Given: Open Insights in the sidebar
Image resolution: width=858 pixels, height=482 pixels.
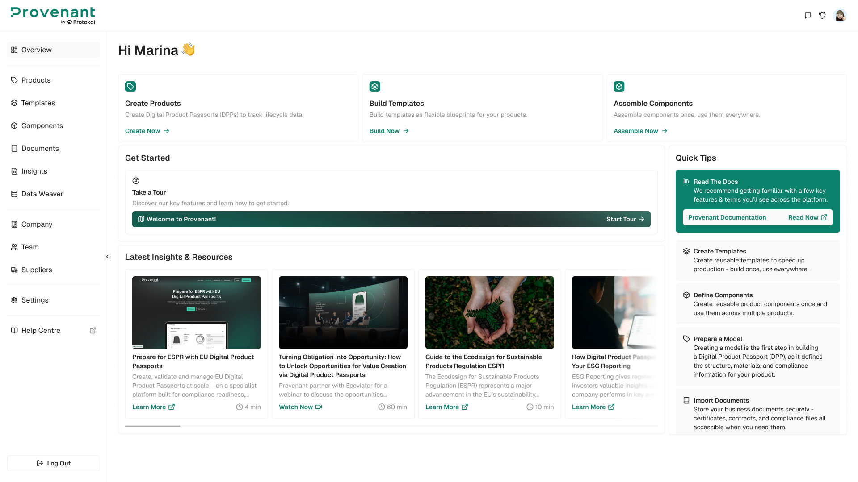Looking at the screenshot, I should (x=54, y=171).
